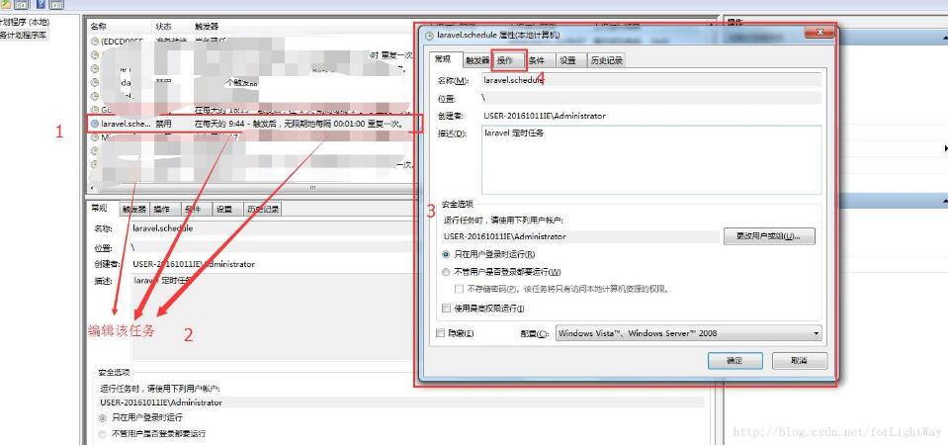Select '只在用户登录时运行' radio button in dialog

point(446,255)
